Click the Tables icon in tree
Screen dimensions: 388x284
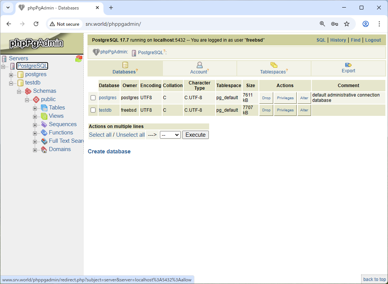(44, 108)
